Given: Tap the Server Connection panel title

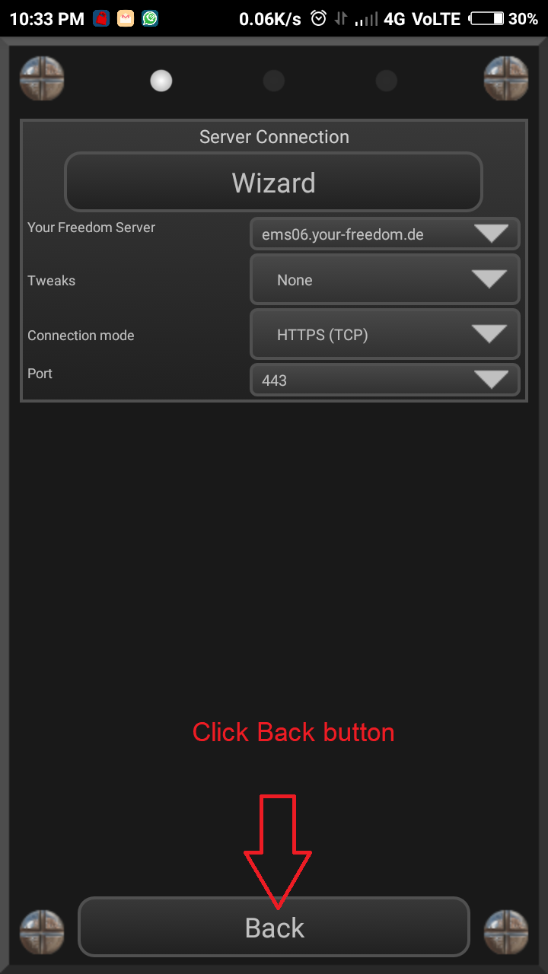Looking at the screenshot, I should (274, 137).
